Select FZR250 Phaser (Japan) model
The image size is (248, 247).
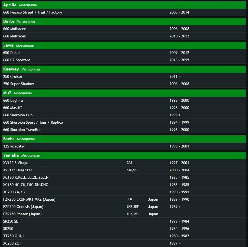tap(22, 214)
